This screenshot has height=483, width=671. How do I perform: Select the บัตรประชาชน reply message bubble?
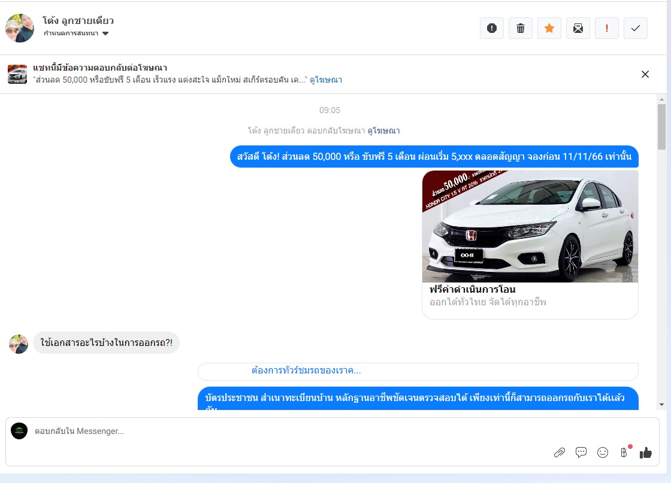coord(418,399)
